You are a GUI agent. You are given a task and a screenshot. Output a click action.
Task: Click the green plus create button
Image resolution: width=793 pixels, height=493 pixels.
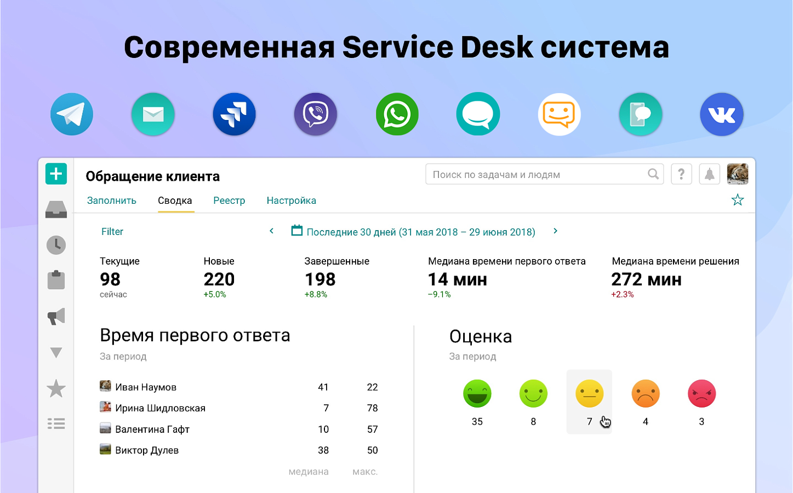(56, 174)
